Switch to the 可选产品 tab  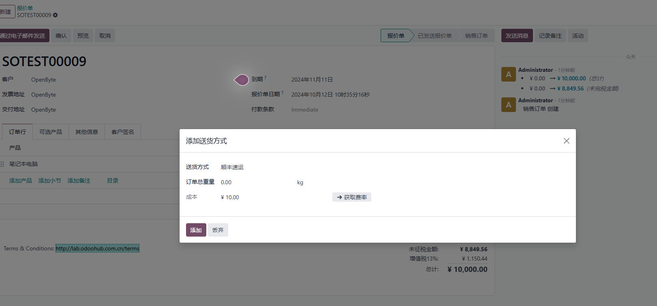(x=51, y=132)
